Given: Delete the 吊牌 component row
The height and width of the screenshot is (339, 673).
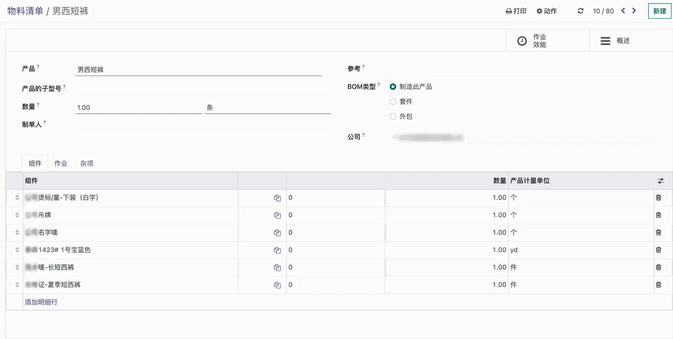Looking at the screenshot, I should pyautogui.click(x=659, y=215).
